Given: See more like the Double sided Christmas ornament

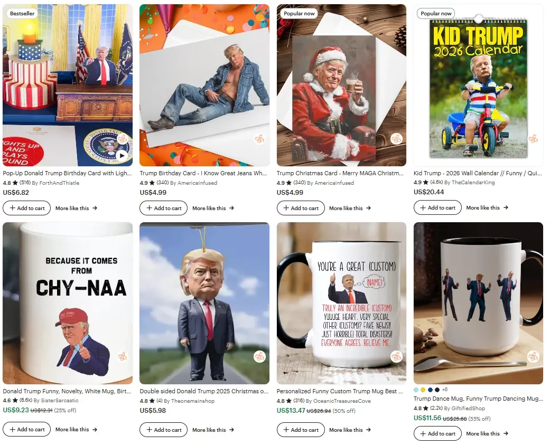Looking at the screenshot, I should click(x=213, y=430).
